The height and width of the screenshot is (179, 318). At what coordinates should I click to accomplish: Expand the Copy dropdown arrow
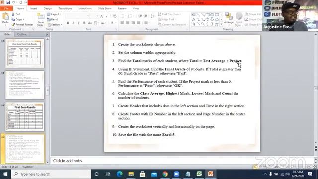pyautogui.click(x=23, y=19)
